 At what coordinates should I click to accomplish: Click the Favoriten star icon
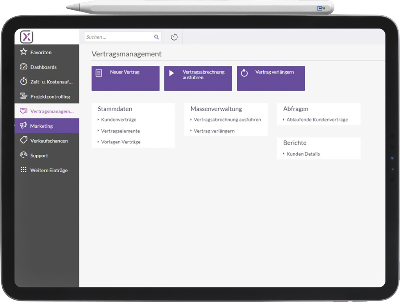pyautogui.click(x=23, y=52)
